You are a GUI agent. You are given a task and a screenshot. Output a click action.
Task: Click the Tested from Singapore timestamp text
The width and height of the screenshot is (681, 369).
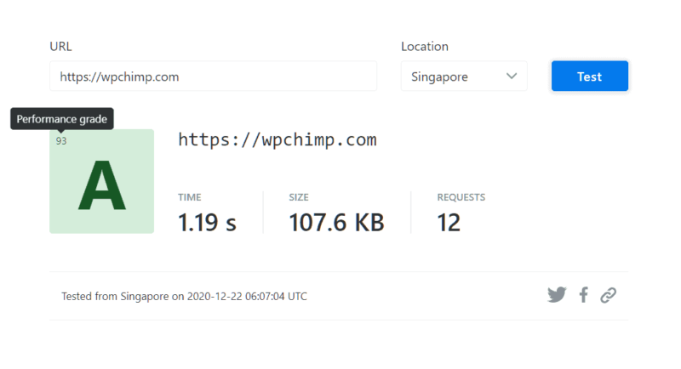click(x=184, y=296)
